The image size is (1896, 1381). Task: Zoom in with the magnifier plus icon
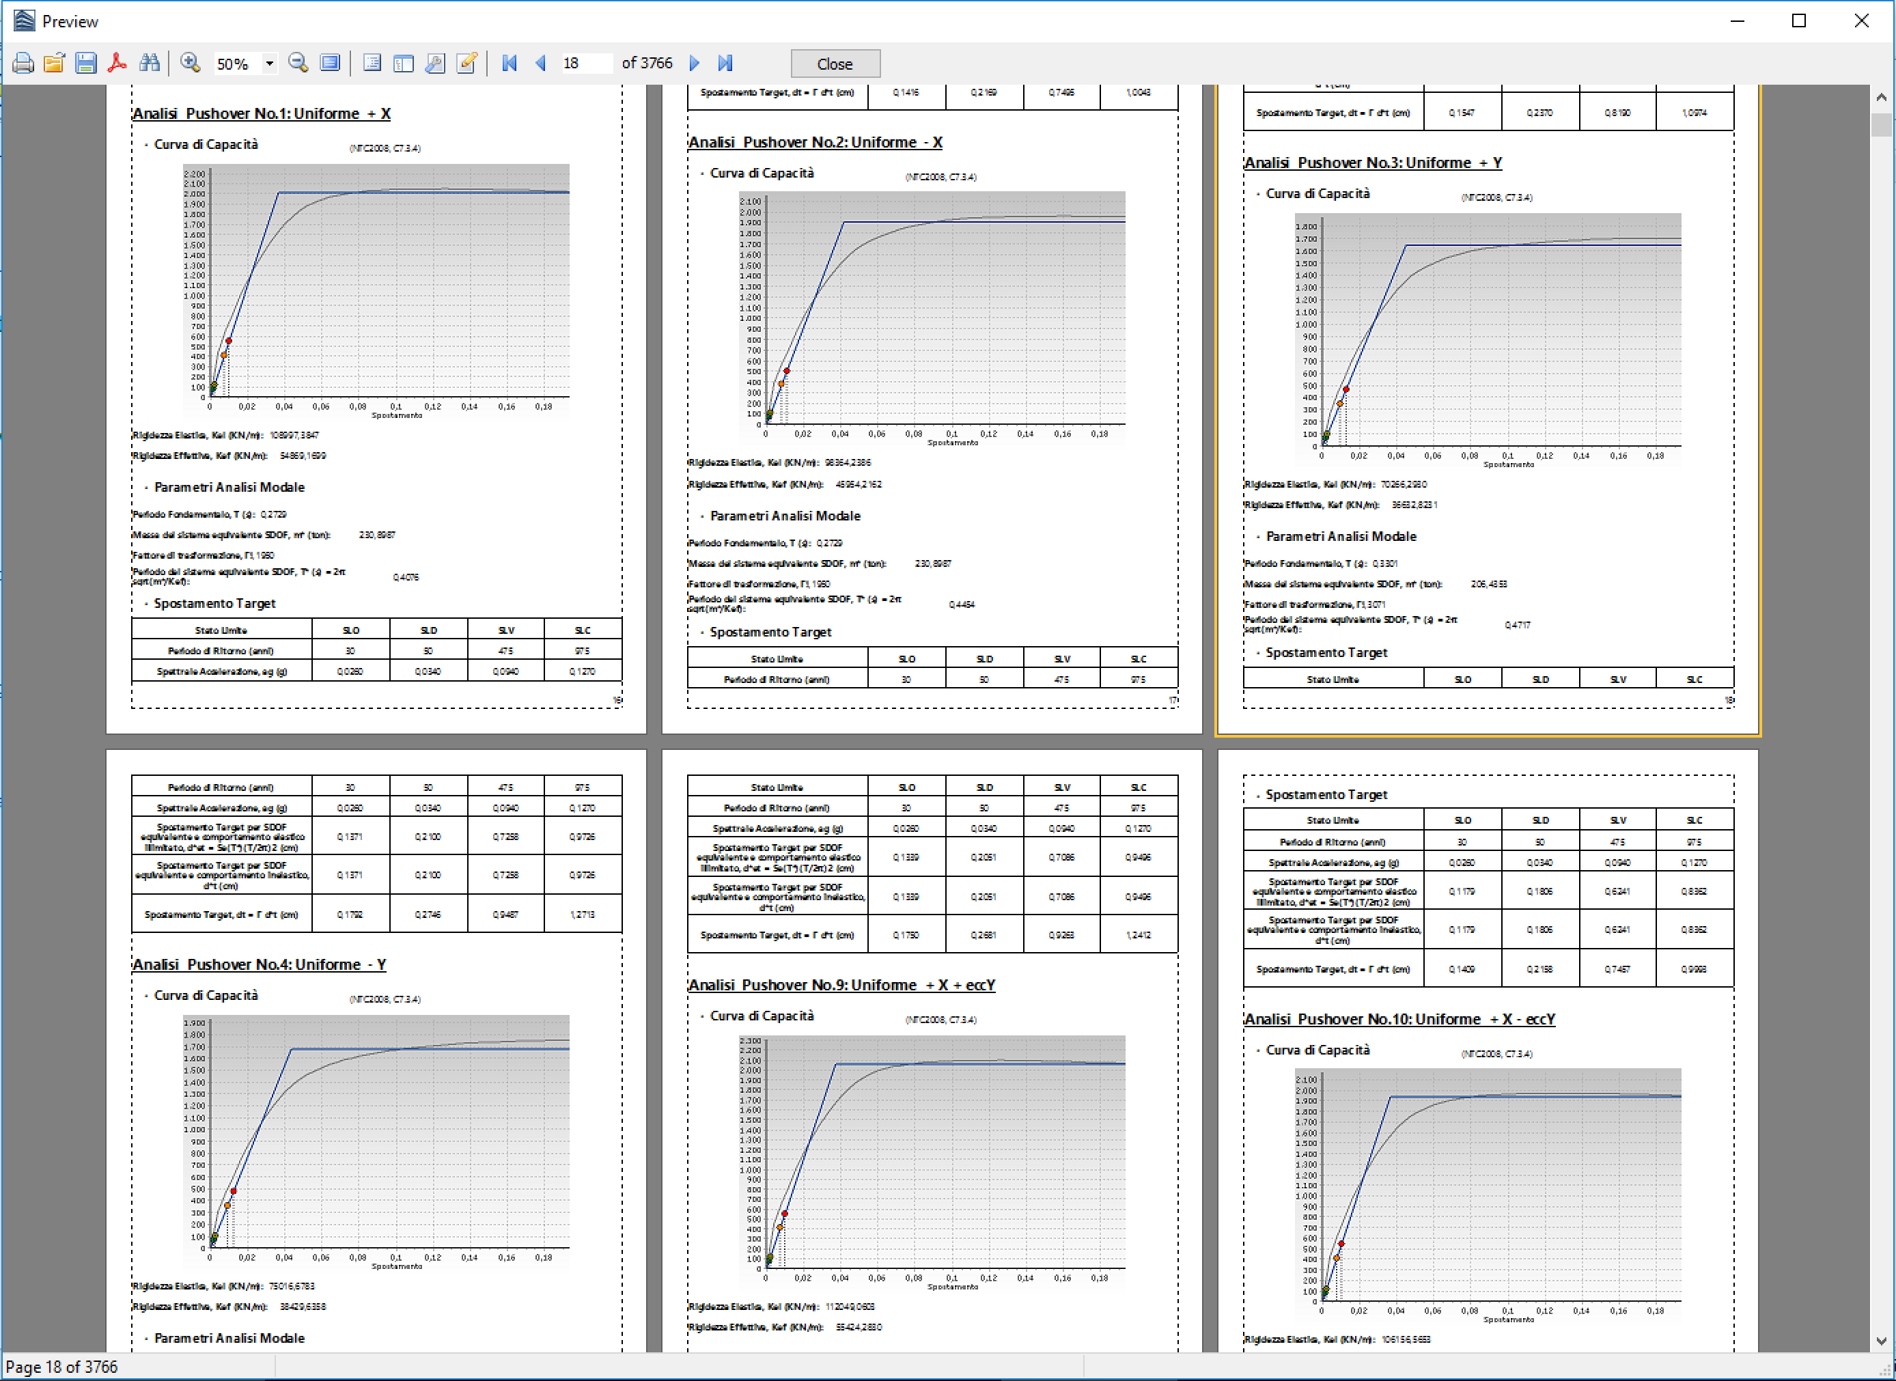(x=191, y=64)
